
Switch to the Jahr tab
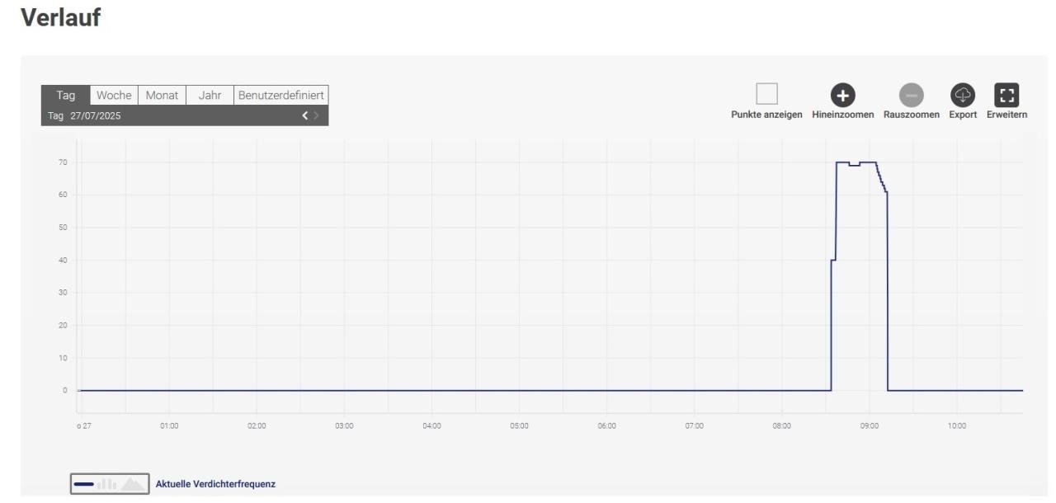click(210, 96)
